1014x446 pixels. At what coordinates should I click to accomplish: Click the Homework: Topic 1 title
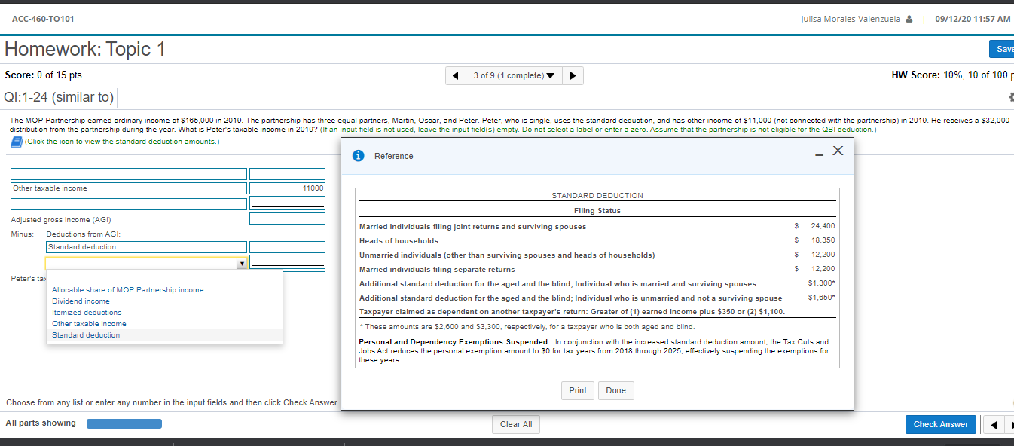click(x=85, y=50)
